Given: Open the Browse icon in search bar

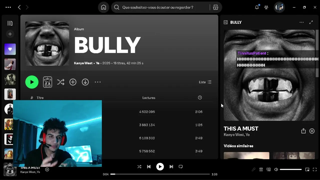Looking at the screenshot, I should click(215, 7).
